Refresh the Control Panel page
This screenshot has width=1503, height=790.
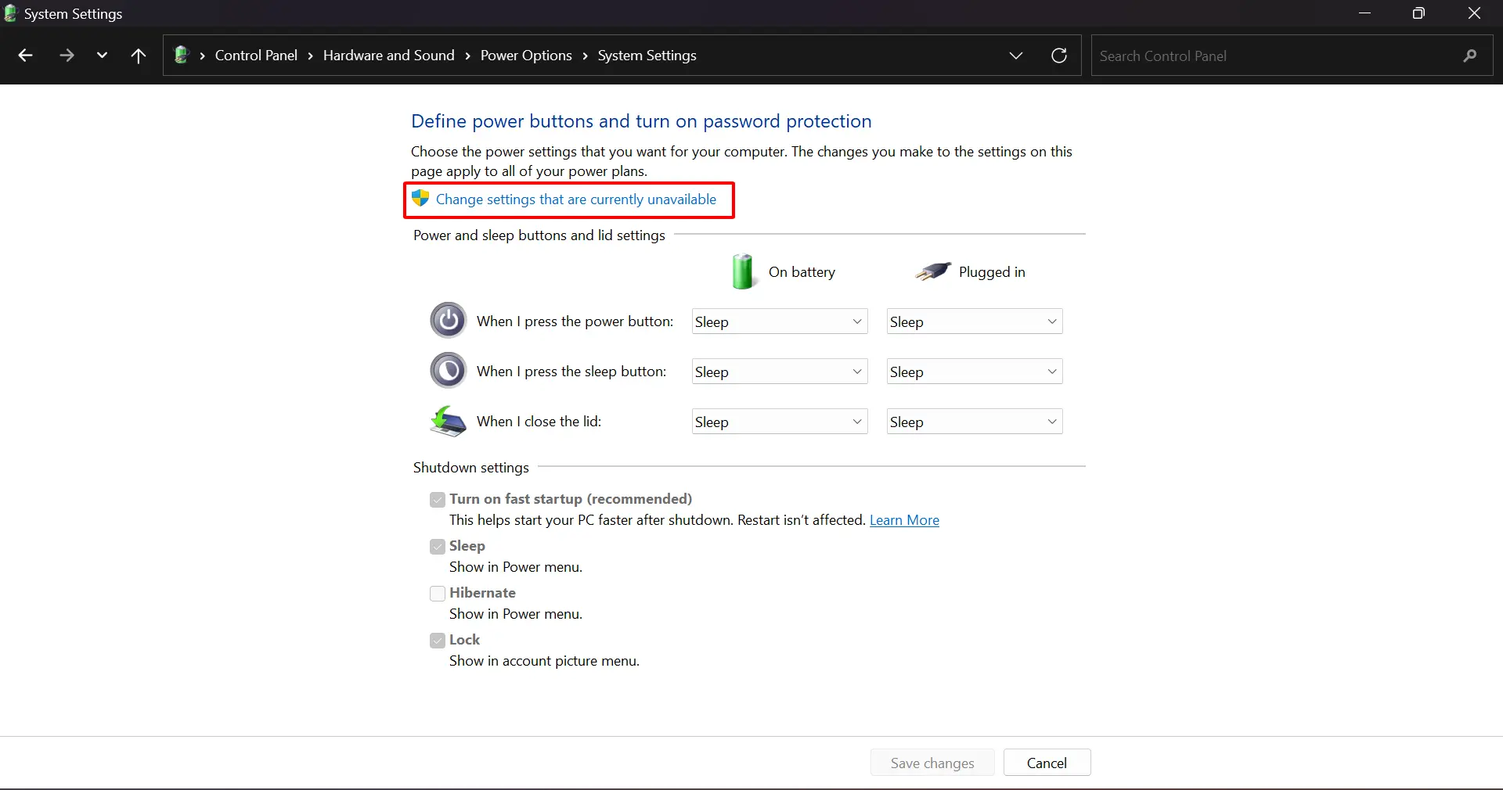1059,56
